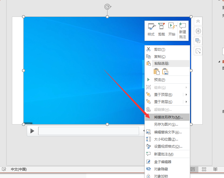Click the 中文(中国) language indicator
This screenshot has width=224, height=178.
(x=19, y=169)
